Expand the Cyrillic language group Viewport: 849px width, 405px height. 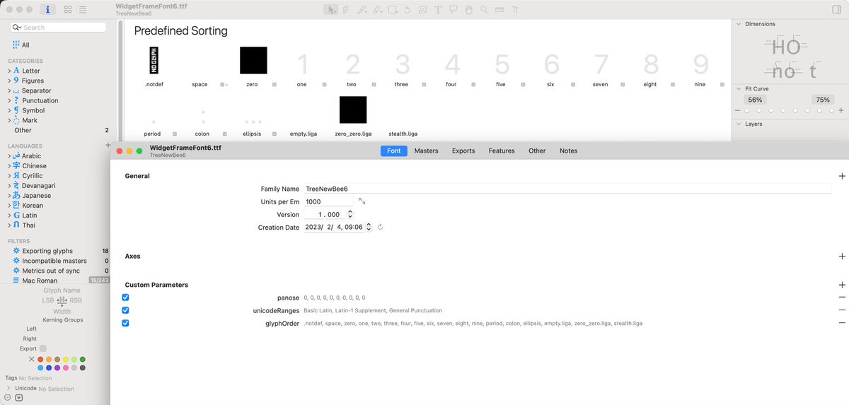point(9,175)
